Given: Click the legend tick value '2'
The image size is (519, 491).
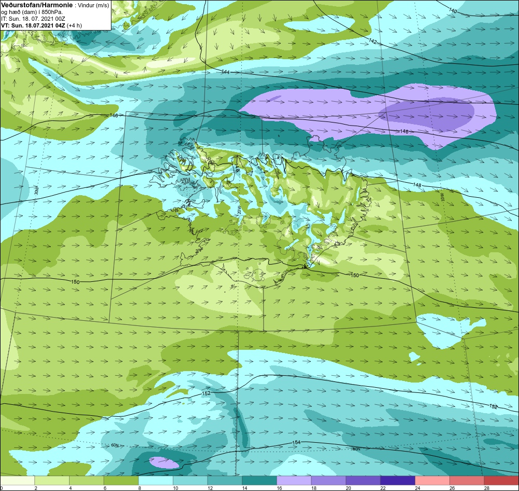Looking at the screenshot, I should tap(36, 488).
